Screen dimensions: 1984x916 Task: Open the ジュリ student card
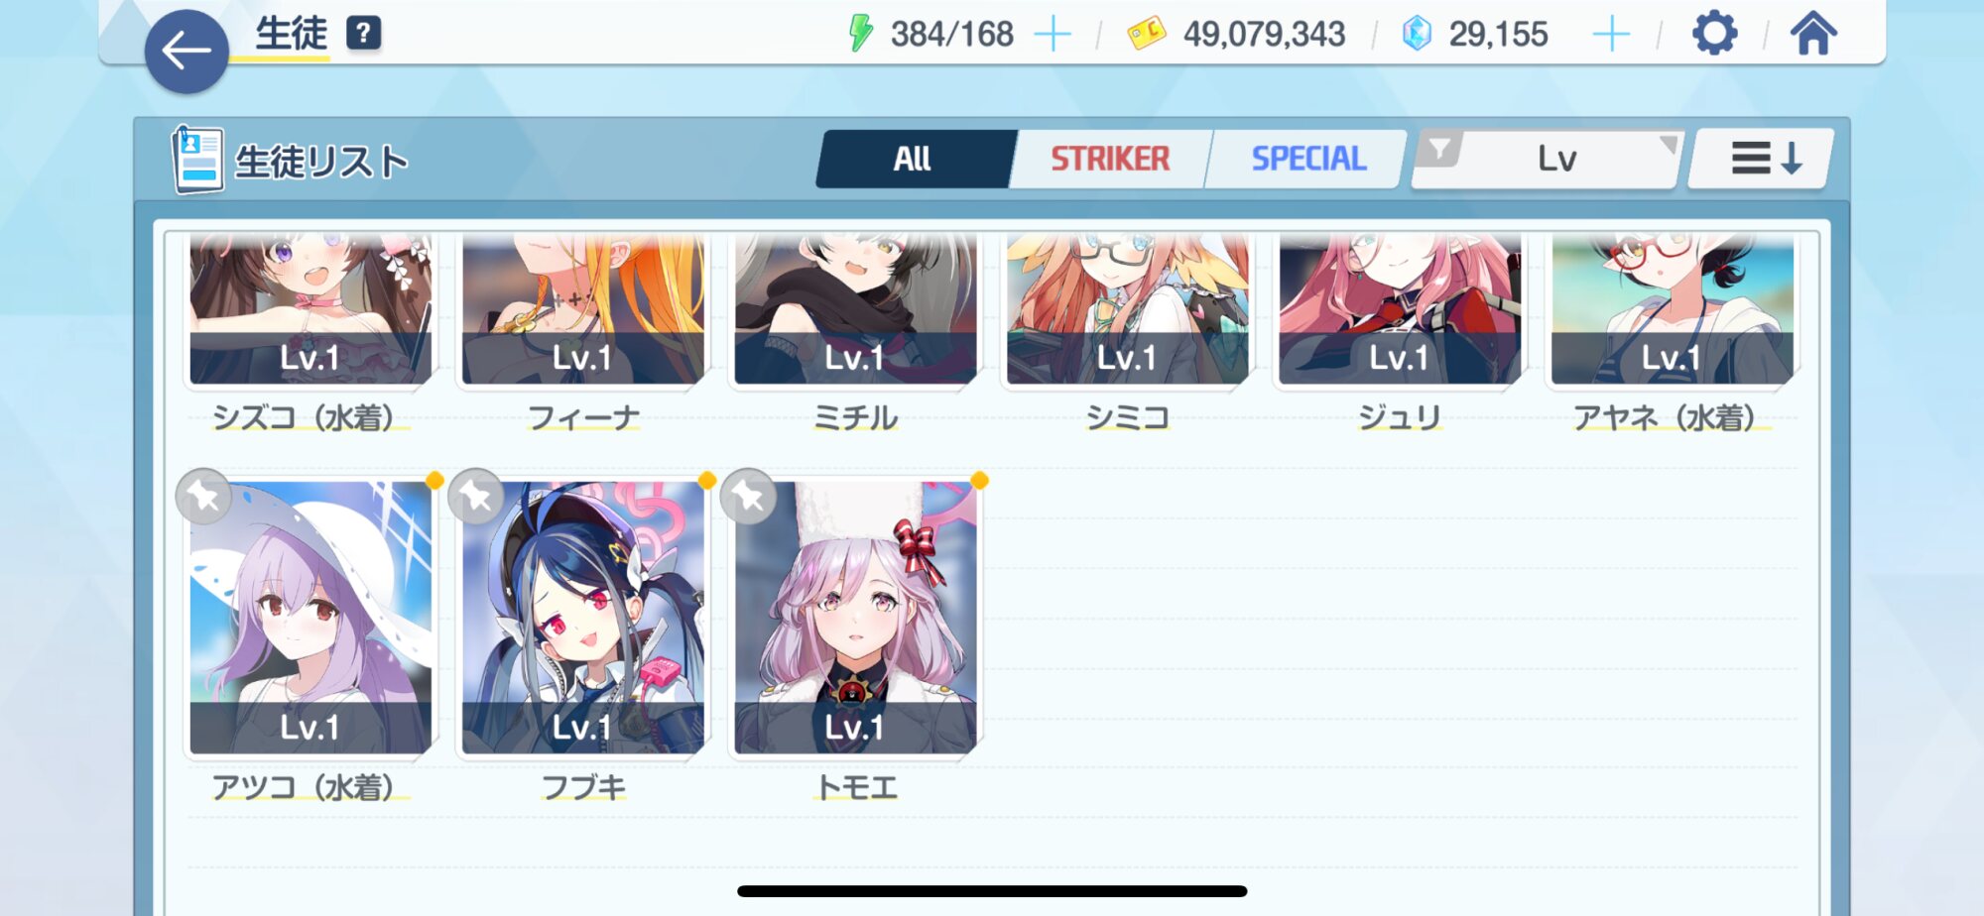1399,309
